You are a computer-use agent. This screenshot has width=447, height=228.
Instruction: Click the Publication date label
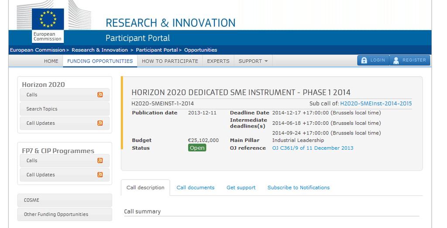tap(155, 113)
